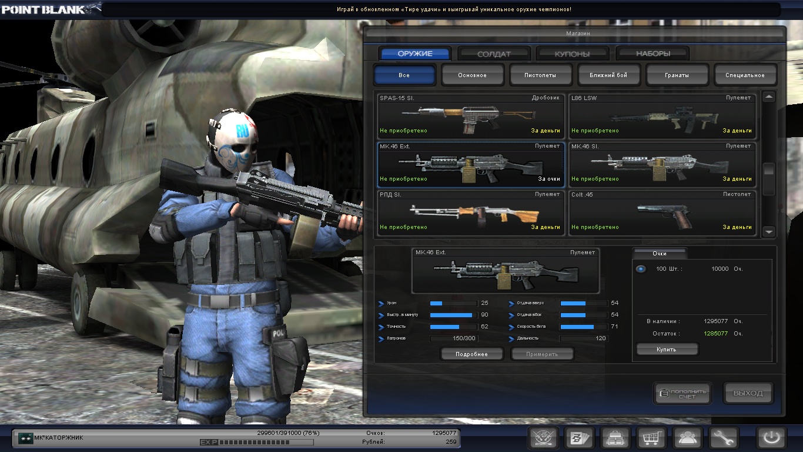This screenshot has height=452, width=803.
Task: Click the ВЫХОД button
Action: tap(748, 393)
